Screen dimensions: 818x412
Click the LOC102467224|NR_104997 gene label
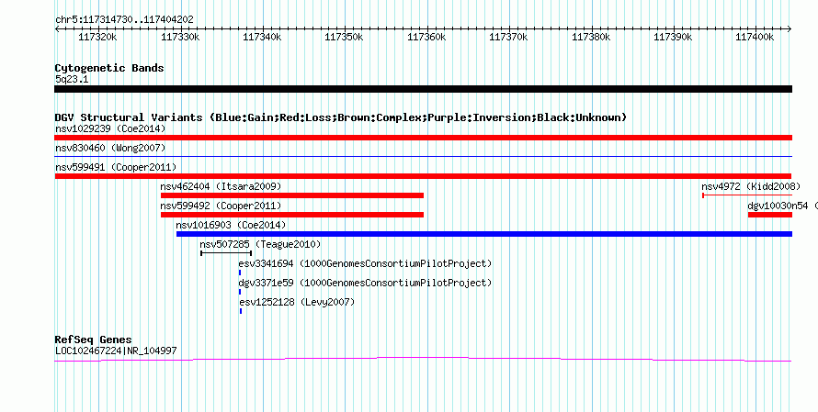(116, 351)
